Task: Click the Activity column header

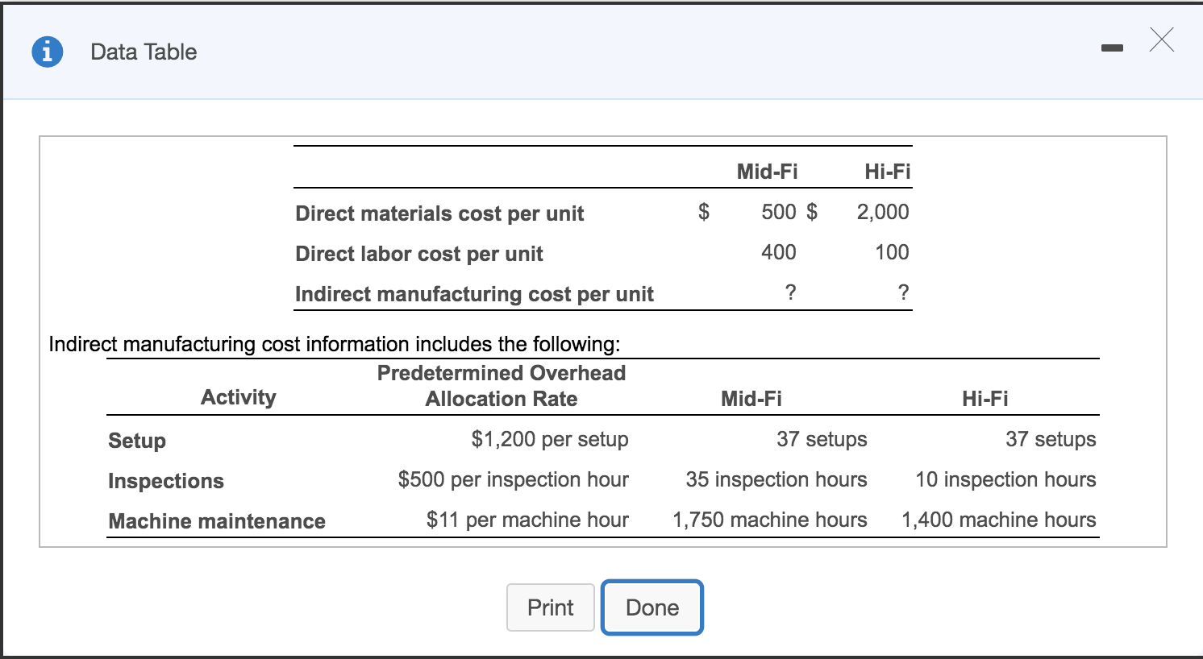Action: [x=239, y=397]
